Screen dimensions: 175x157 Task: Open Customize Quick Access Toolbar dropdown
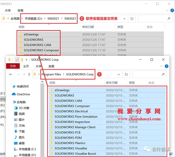pyautogui.click(x=27, y=60)
